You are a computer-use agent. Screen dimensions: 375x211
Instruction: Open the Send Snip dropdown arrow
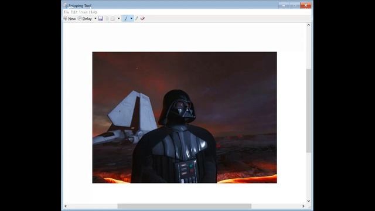tap(118, 19)
